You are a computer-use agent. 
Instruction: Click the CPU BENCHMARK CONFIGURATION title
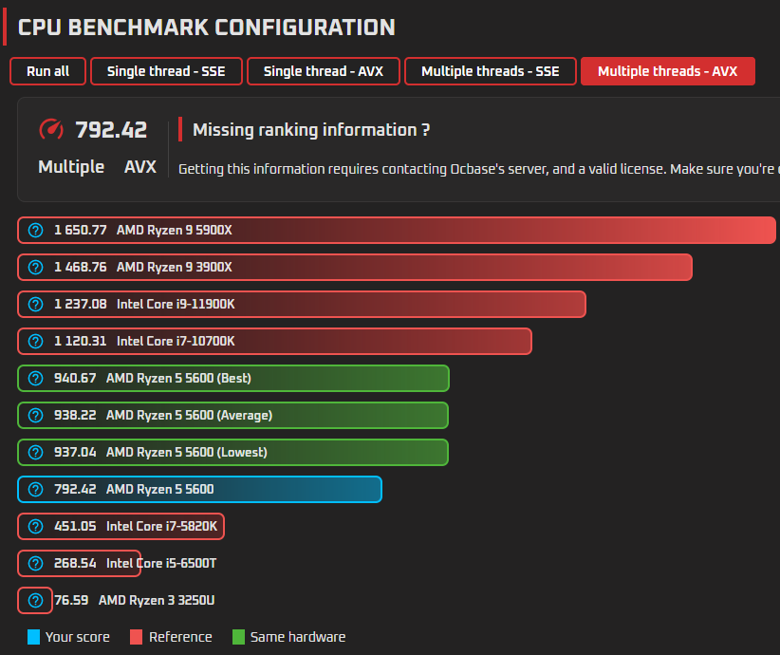pos(207,28)
